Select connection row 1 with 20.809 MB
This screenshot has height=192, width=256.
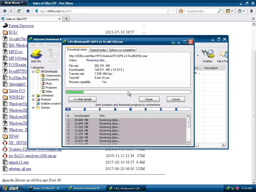pyautogui.click(x=126, y=120)
